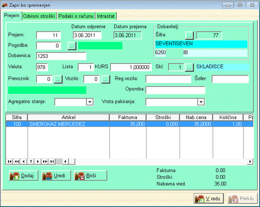Click the page-forward double arrow navigation button
The image size is (260, 207).
click(x=44, y=161)
